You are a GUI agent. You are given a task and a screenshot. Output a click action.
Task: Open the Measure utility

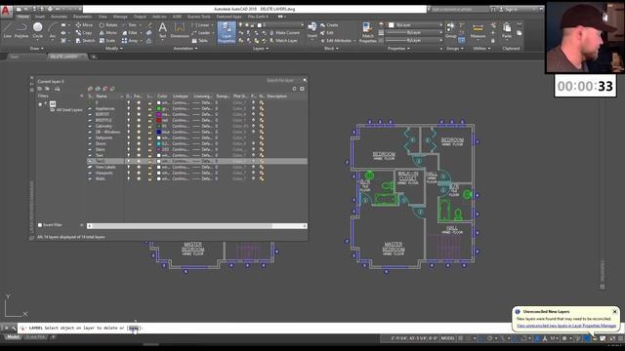pyautogui.click(x=478, y=30)
